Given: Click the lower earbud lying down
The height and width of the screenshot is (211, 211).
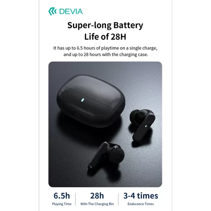Looking at the screenshot, I should 106,155.
